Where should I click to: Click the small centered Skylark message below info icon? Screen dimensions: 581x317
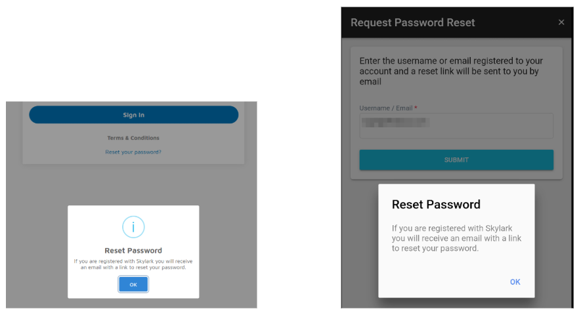point(133,264)
